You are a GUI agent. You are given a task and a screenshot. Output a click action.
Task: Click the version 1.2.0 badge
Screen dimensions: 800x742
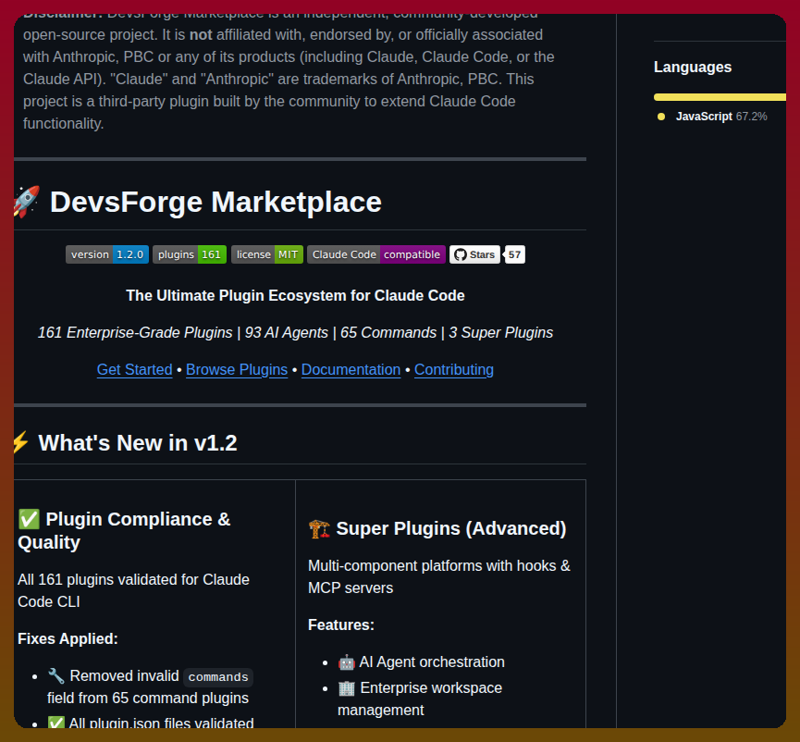pos(107,254)
